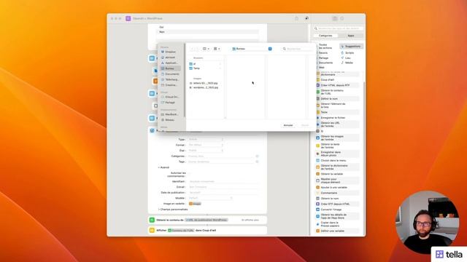Collapse the Avancé section
The height and width of the screenshot is (262, 467).
[x=163, y=167]
